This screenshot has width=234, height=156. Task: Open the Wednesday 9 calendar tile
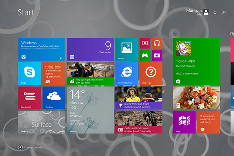90,49
